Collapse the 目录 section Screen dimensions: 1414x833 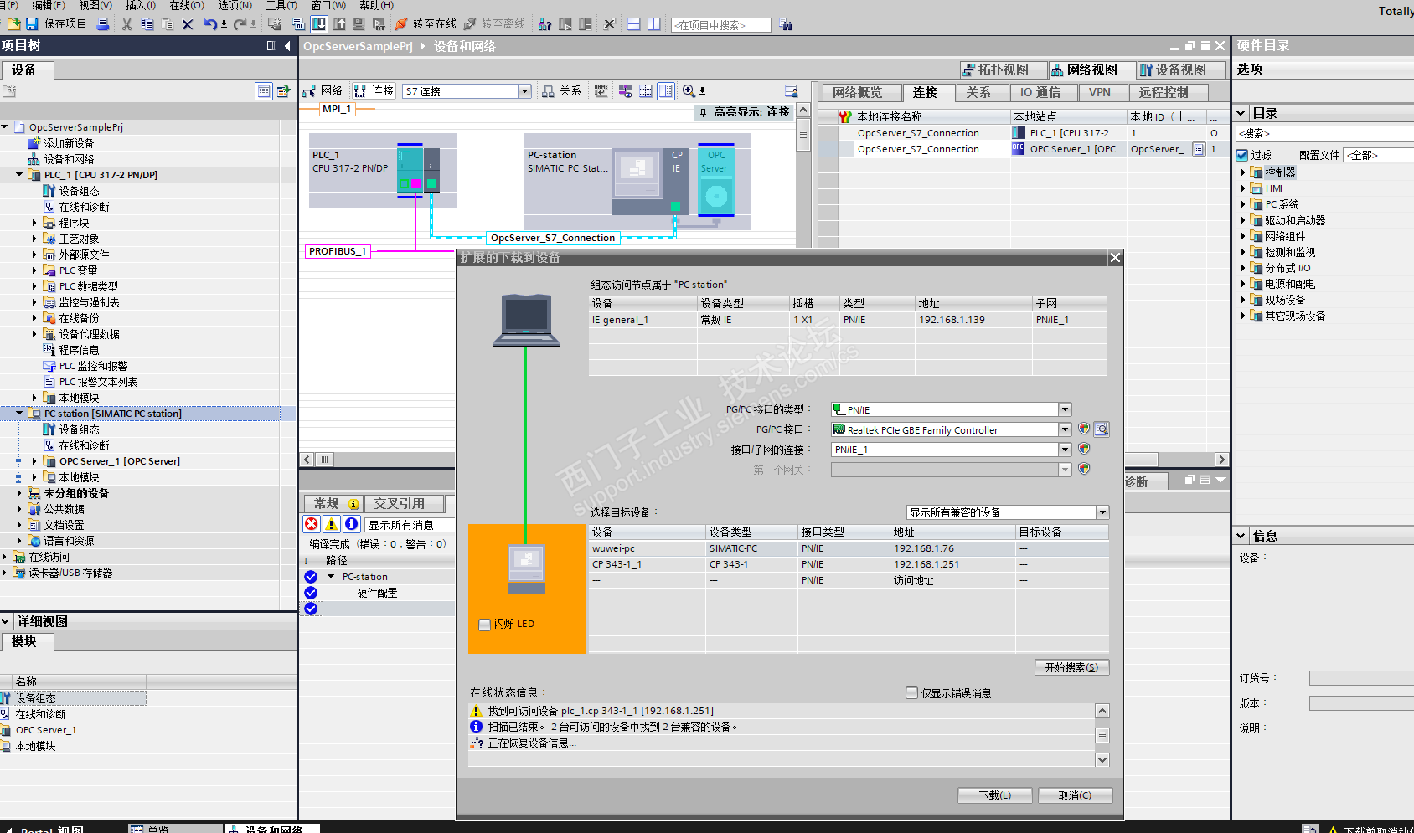[x=1241, y=113]
